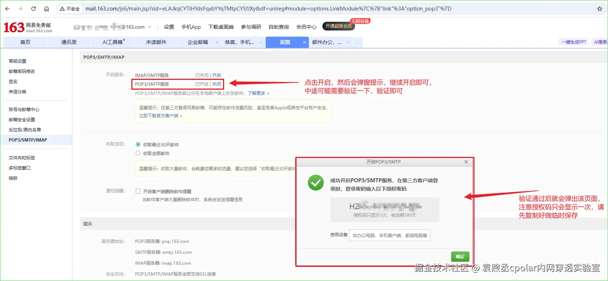Click the 开通超级会员 button
Viewport: 608px width, 281px height.
338,26
